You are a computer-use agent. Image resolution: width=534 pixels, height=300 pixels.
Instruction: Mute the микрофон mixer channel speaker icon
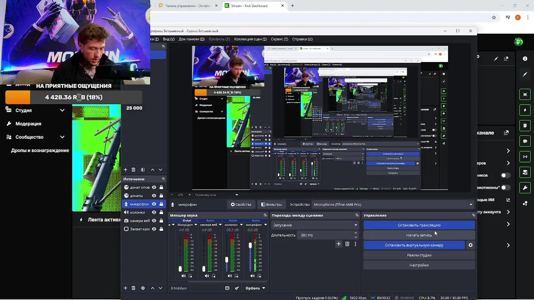(252, 276)
